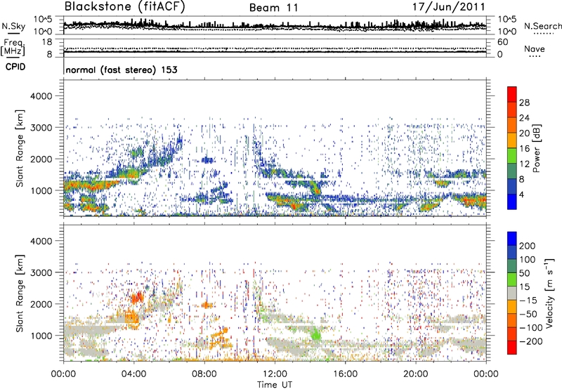Pick the red bottom velocity swatch
The height and width of the screenshot is (389, 562).
click(512, 348)
